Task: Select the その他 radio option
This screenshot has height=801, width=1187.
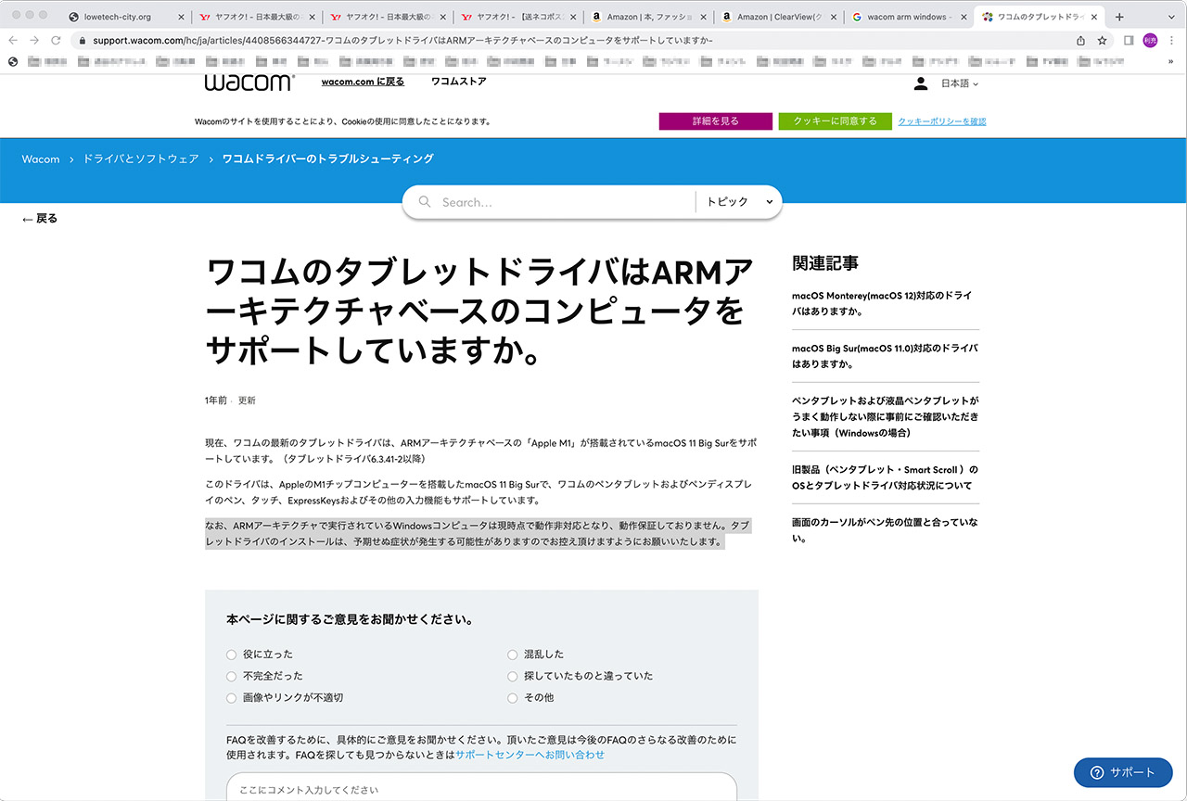Action: point(513,697)
